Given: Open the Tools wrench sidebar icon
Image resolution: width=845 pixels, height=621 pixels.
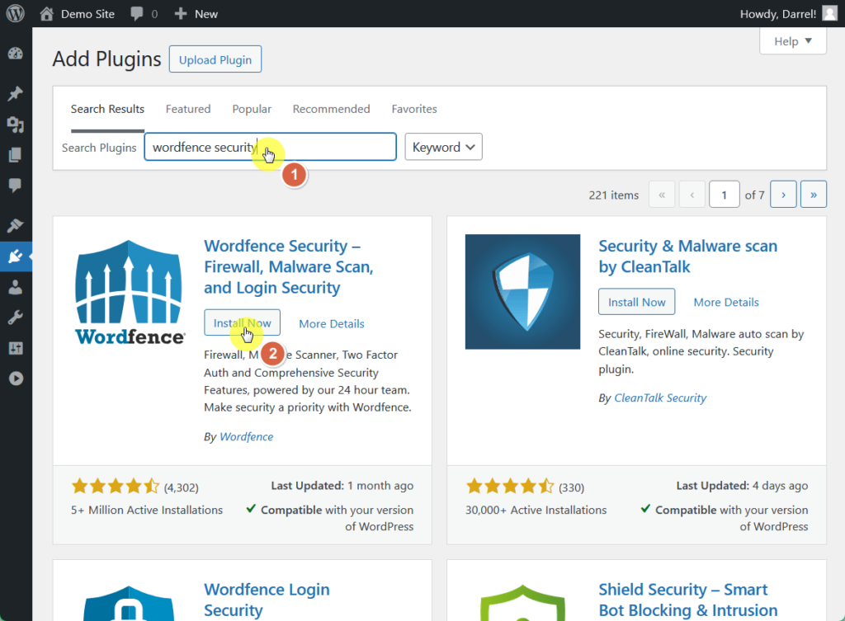Looking at the screenshot, I should (15, 318).
